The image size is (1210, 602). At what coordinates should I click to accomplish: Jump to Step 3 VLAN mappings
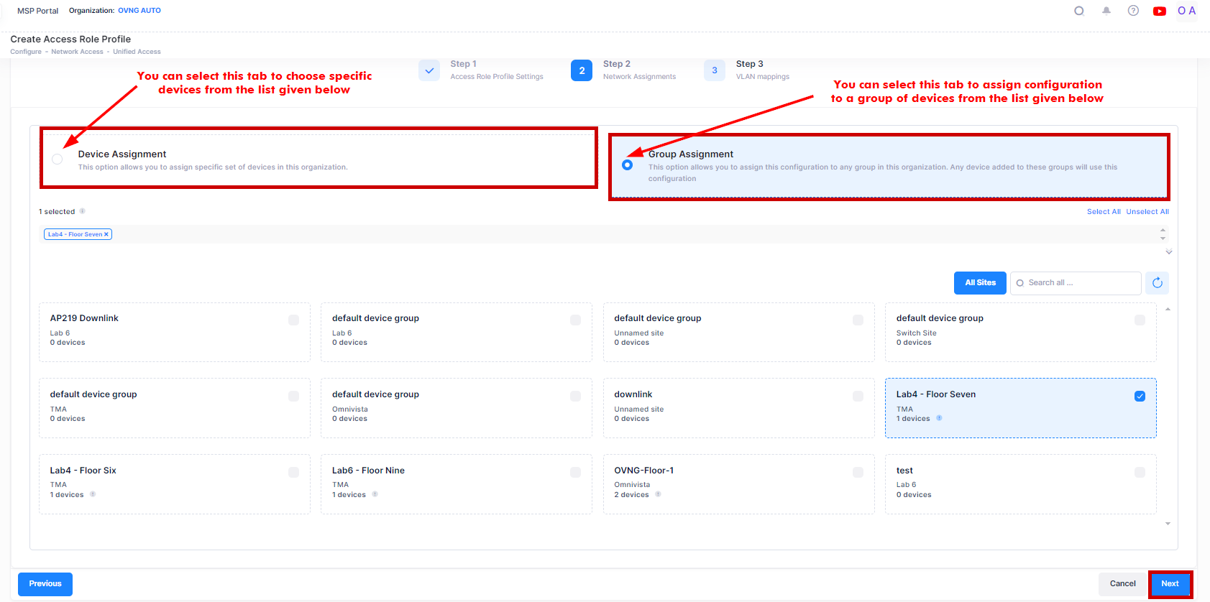[715, 70]
